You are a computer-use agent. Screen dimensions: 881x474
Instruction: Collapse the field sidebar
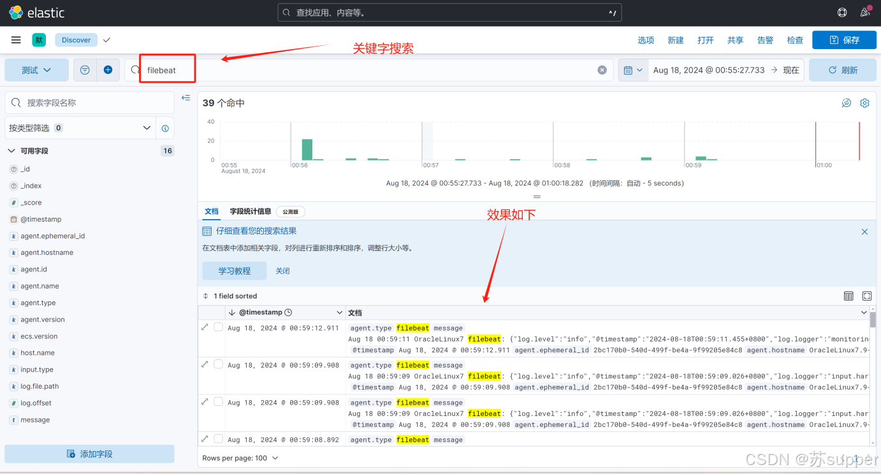click(186, 97)
